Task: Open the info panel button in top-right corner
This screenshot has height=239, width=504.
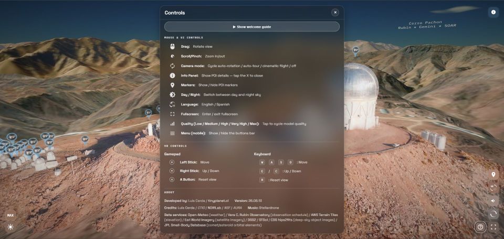Action: (x=493, y=12)
